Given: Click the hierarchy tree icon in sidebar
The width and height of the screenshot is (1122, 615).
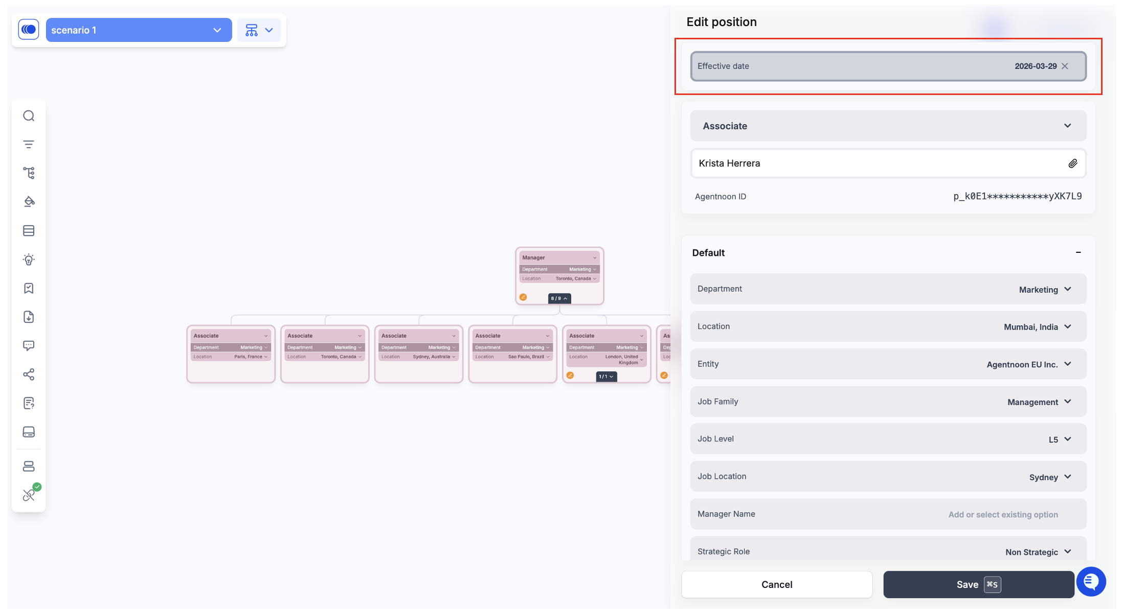Looking at the screenshot, I should [x=29, y=173].
